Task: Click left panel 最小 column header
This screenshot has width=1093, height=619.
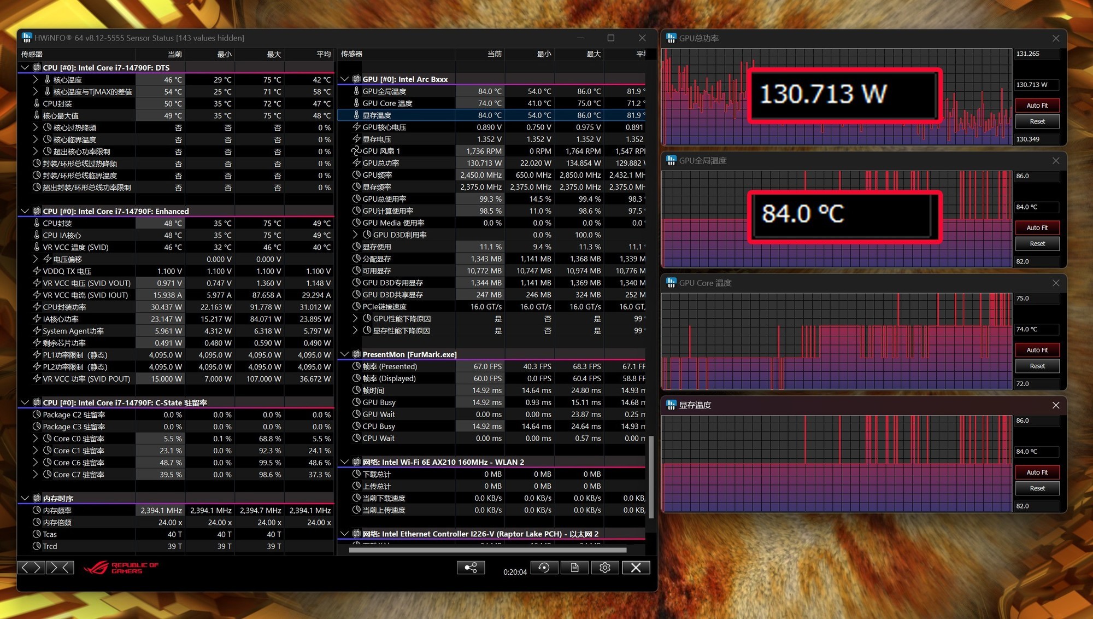Action: pos(210,54)
